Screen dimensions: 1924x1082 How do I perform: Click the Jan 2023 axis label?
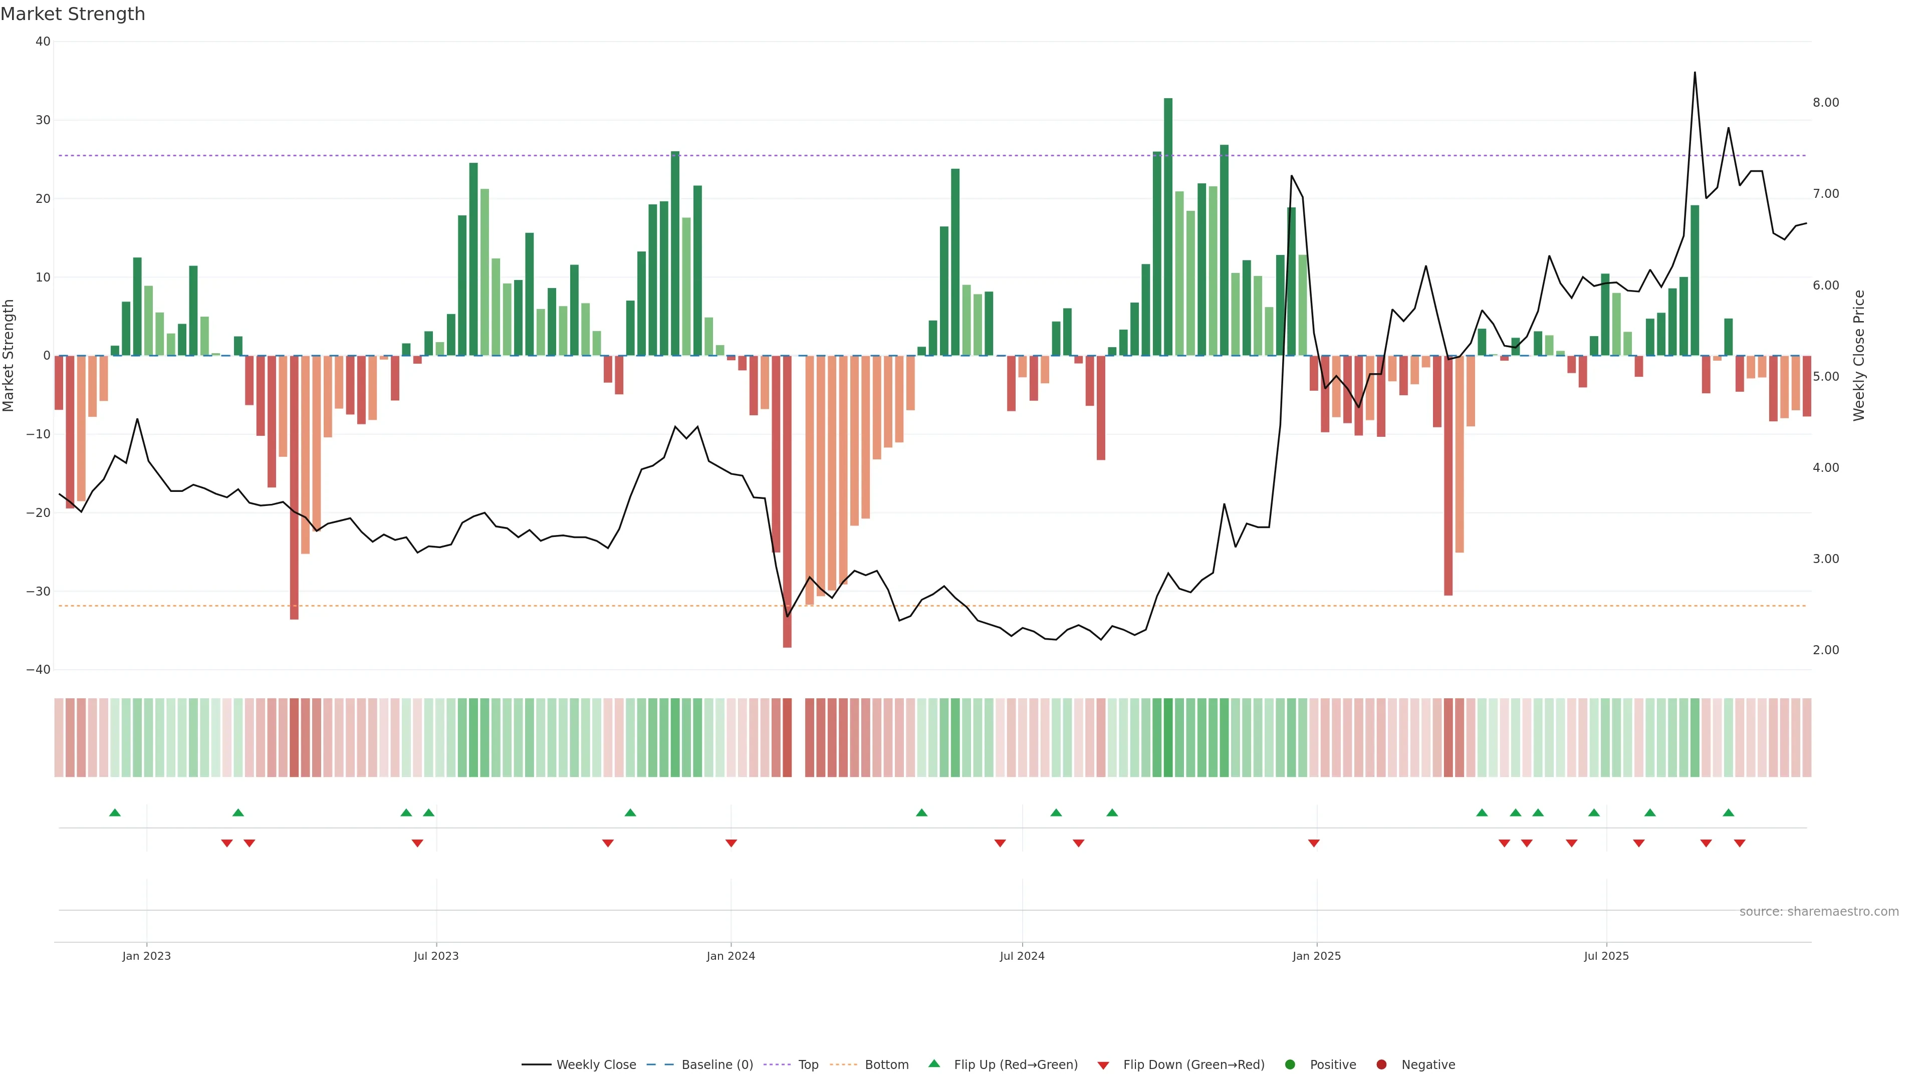(x=146, y=956)
